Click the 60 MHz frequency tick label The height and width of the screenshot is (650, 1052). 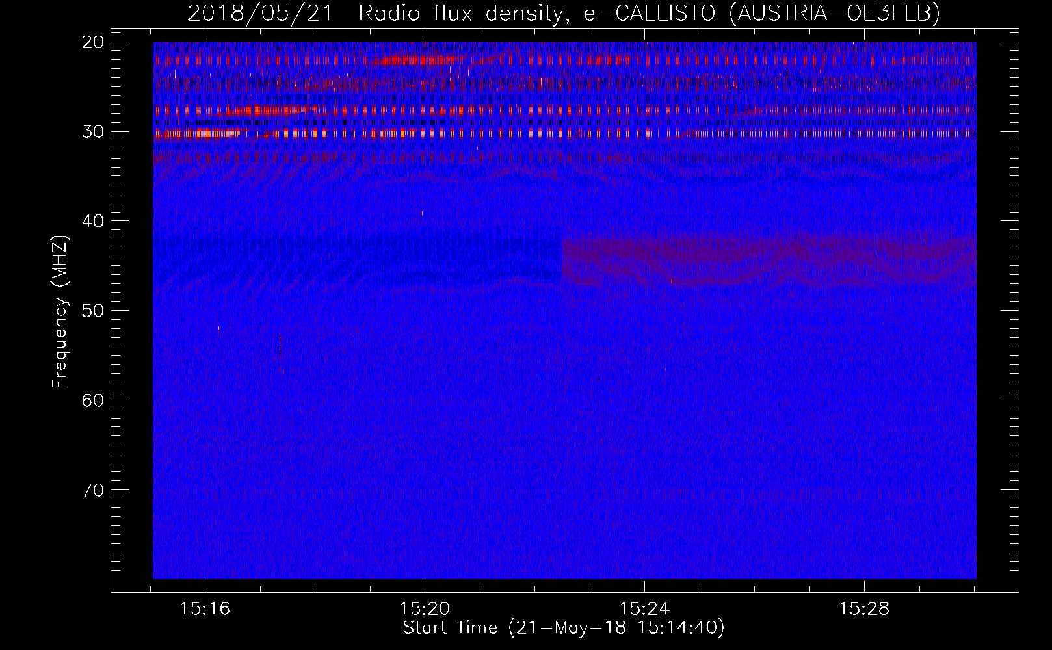click(94, 400)
